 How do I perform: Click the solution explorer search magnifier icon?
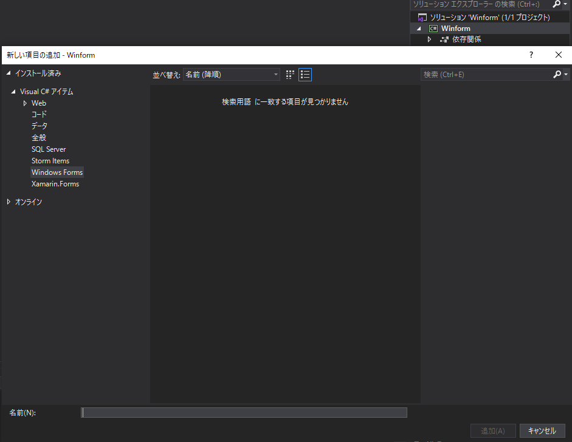coord(557,4)
